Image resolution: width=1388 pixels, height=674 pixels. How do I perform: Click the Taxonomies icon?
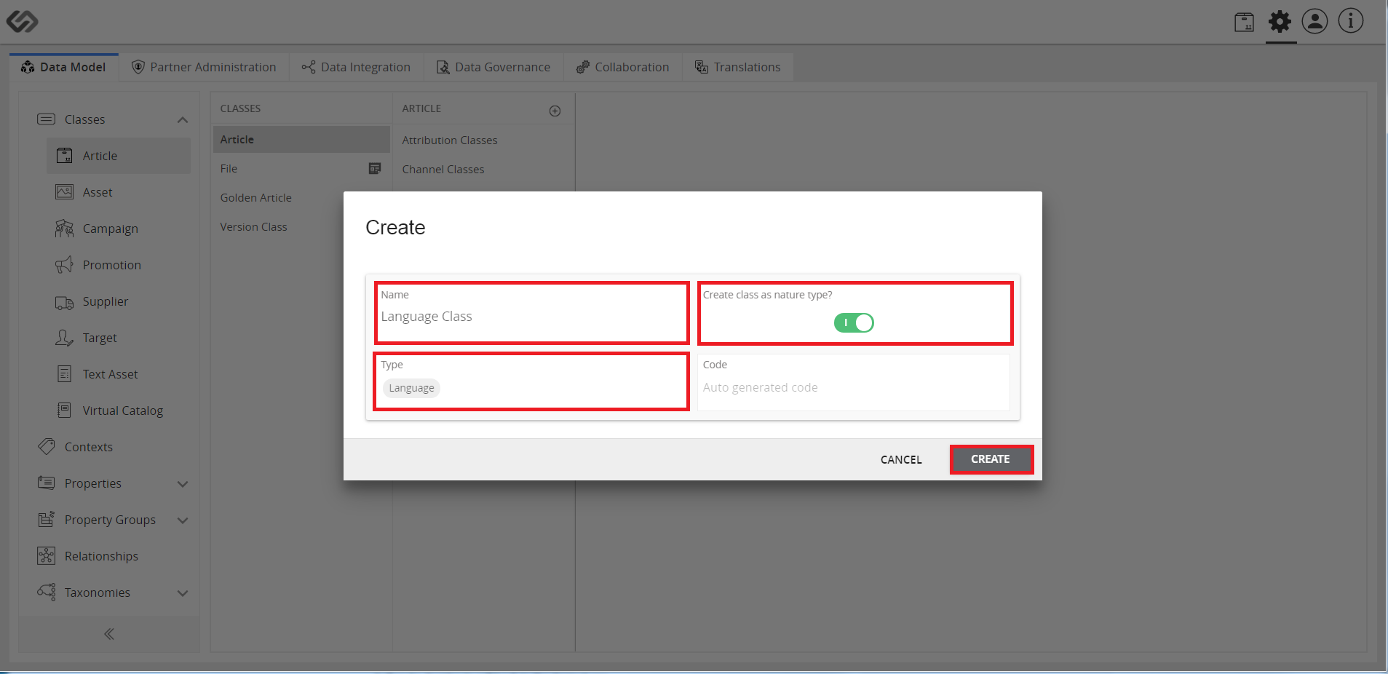(47, 592)
